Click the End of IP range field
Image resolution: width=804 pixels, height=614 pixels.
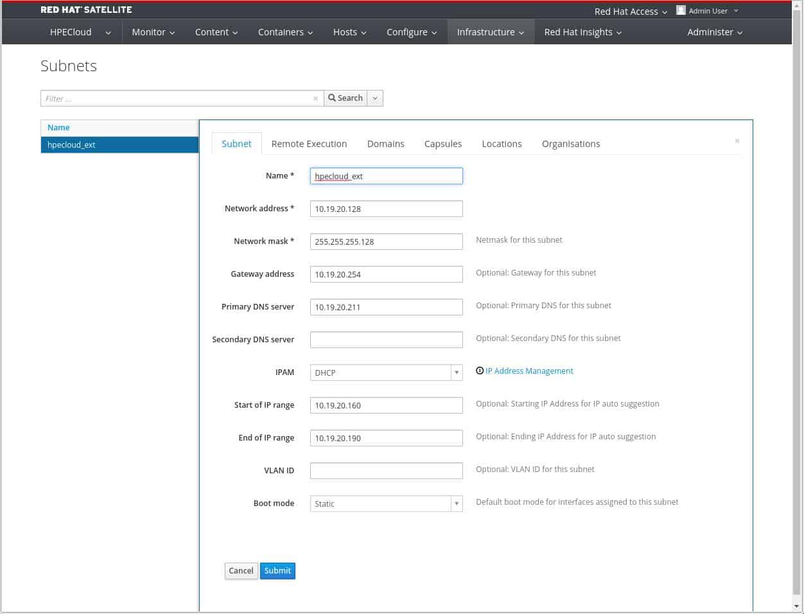click(x=386, y=438)
